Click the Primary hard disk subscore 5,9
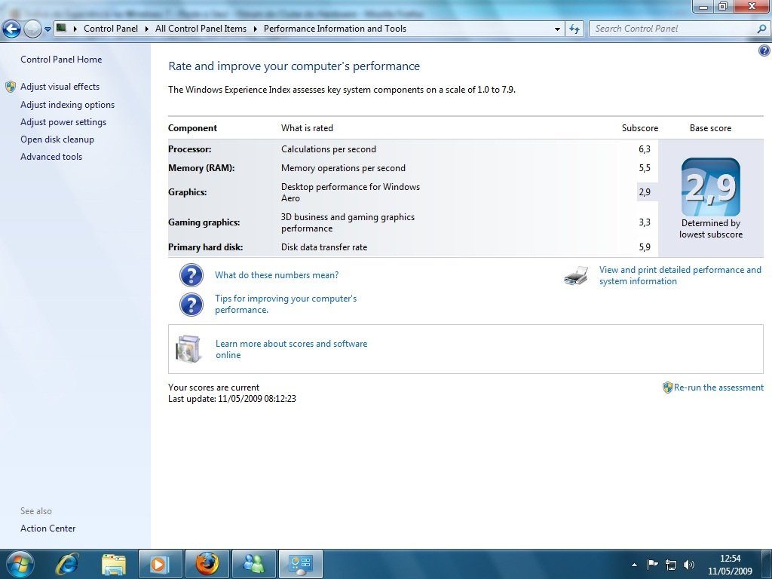 [645, 247]
